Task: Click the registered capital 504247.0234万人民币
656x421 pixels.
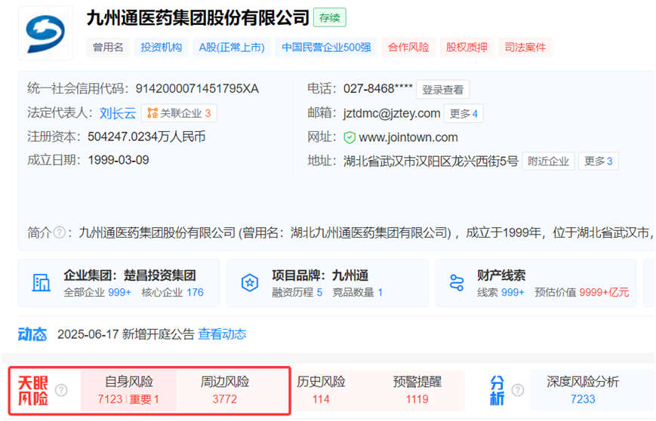Action: (x=146, y=137)
